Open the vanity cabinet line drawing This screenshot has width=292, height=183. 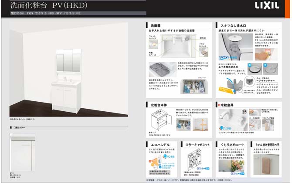[x=161, y=120]
